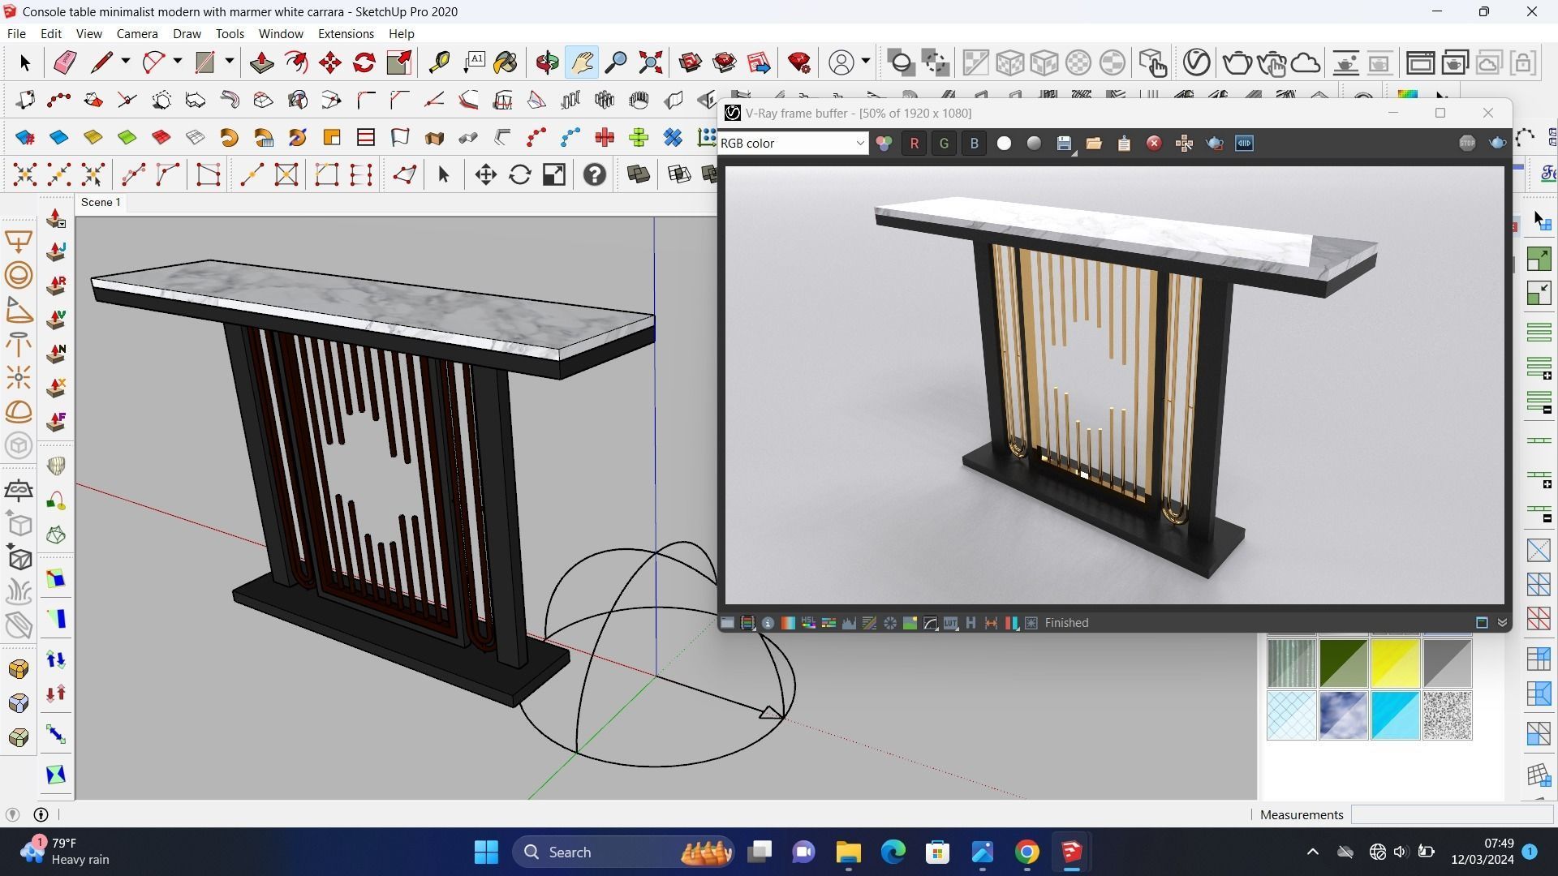Toggle the red channel in frame buffer
Image resolution: width=1558 pixels, height=876 pixels.
915,144
